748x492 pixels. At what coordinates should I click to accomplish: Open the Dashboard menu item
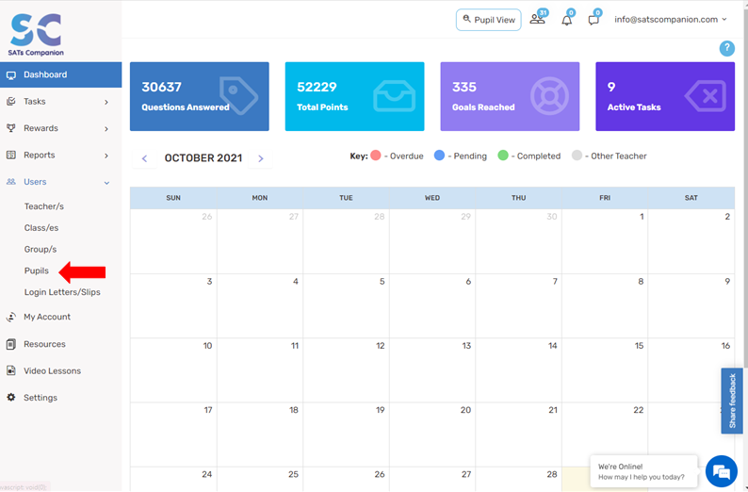tap(60, 74)
